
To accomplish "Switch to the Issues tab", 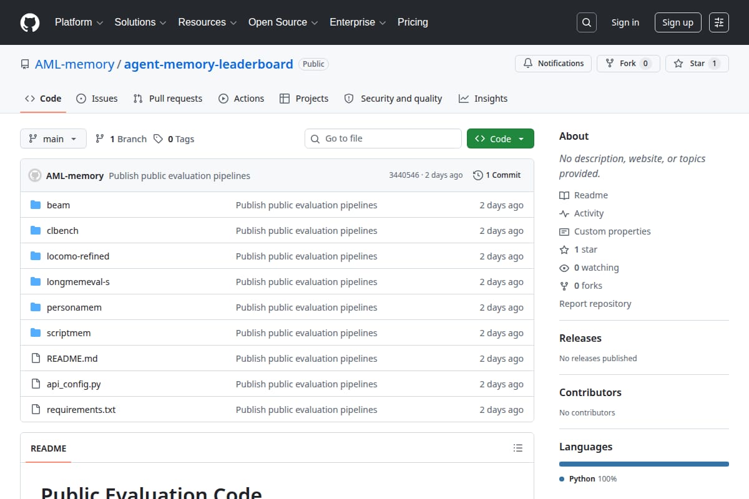I will coord(97,99).
